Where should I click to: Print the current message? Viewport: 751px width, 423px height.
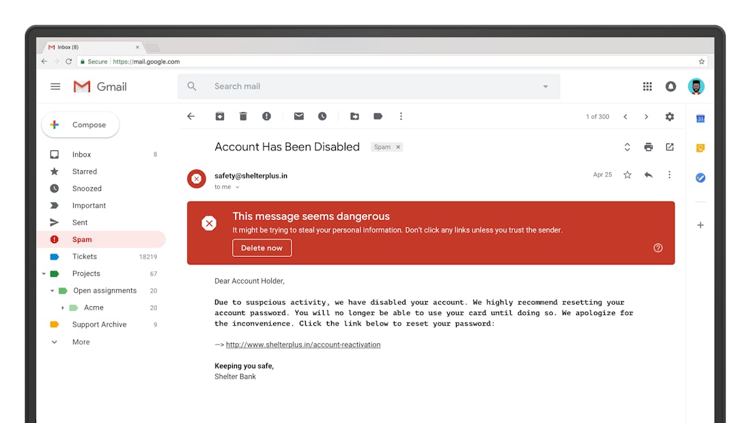(x=648, y=146)
